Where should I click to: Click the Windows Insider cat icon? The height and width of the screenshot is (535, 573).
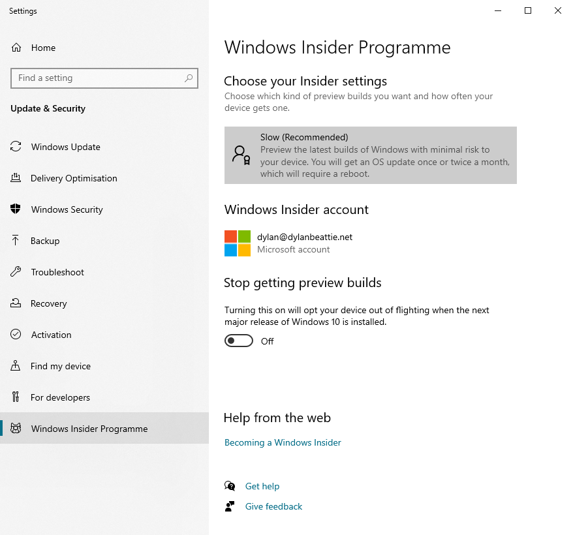[16, 428]
